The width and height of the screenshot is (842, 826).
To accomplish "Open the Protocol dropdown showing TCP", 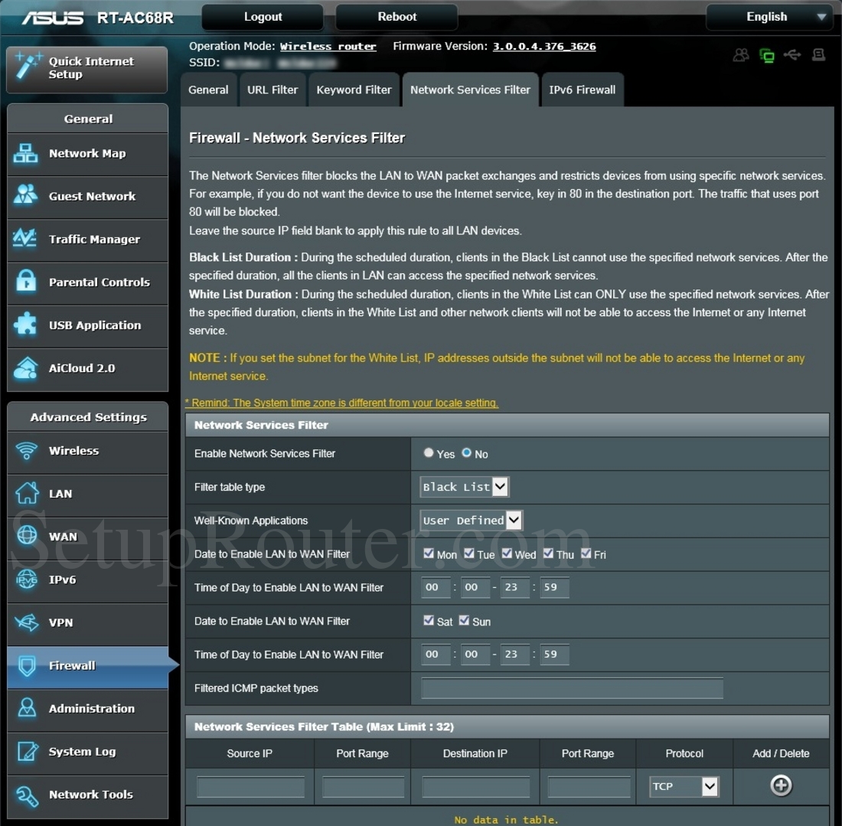I will click(x=708, y=786).
